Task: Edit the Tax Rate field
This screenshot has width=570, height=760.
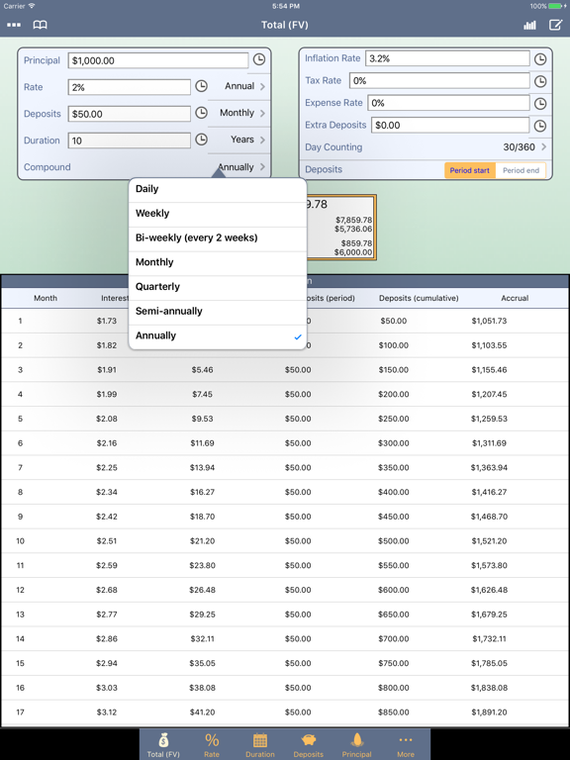Action: pos(439,81)
